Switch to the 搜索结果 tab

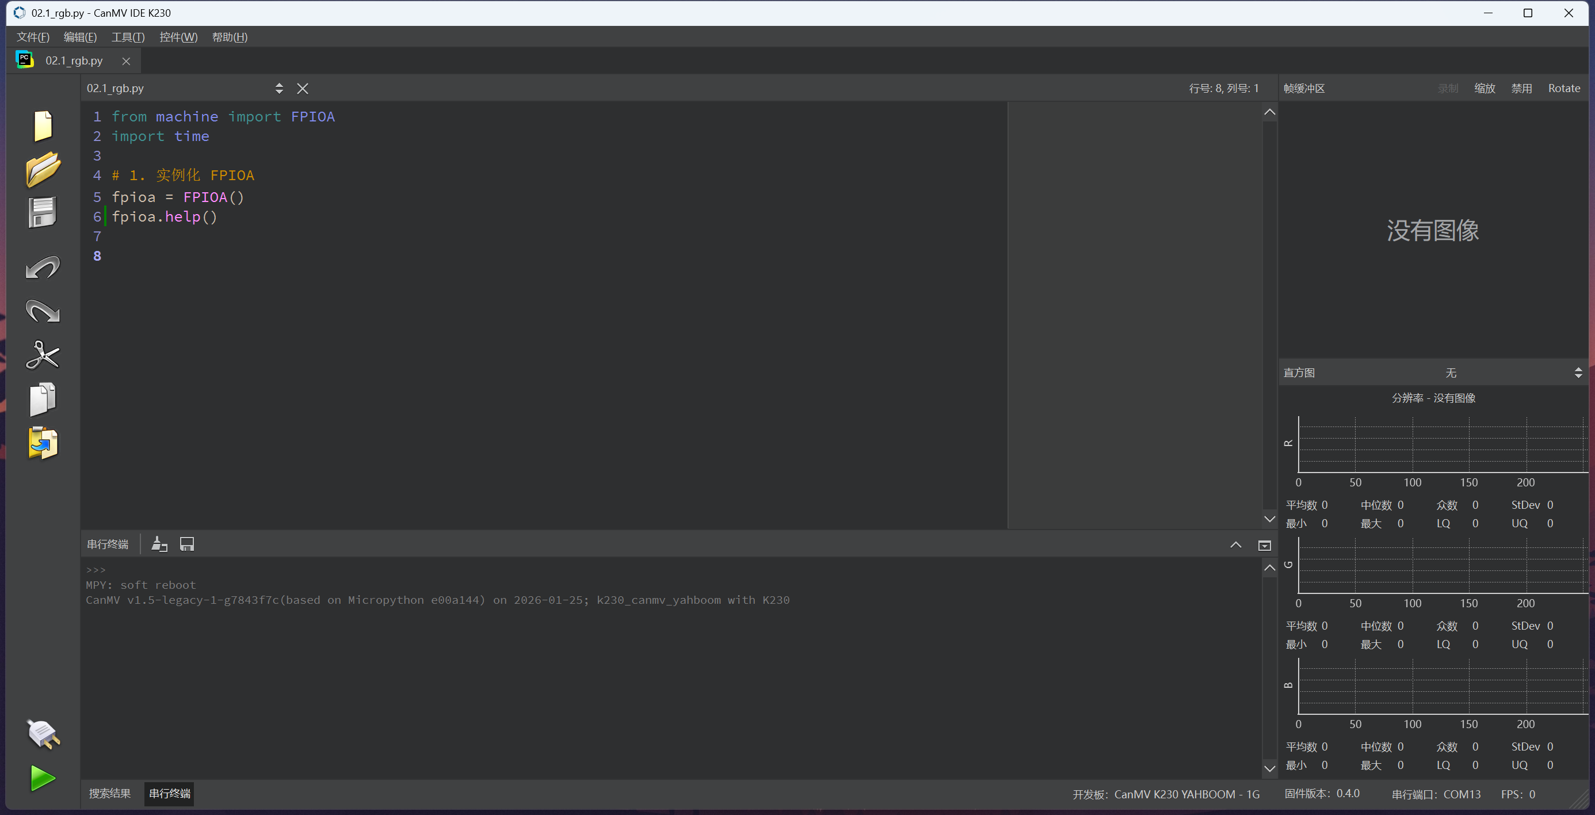109,794
